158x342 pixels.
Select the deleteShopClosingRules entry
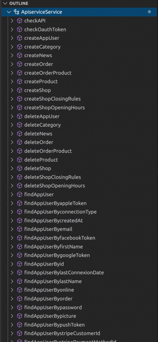[52, 177]
